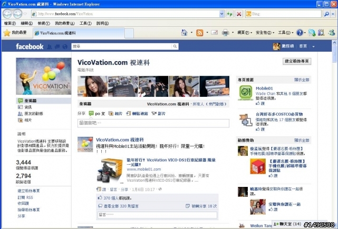This screenshot has height=229, width=338.
Task: Open the 說明 (Help) menu
Action: point(102,23)
